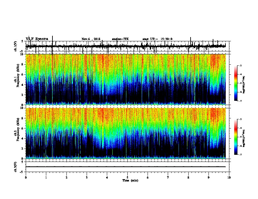Click the time axis tick label "3"
Viewport: 258px width, 199px height.
point(87,178)
